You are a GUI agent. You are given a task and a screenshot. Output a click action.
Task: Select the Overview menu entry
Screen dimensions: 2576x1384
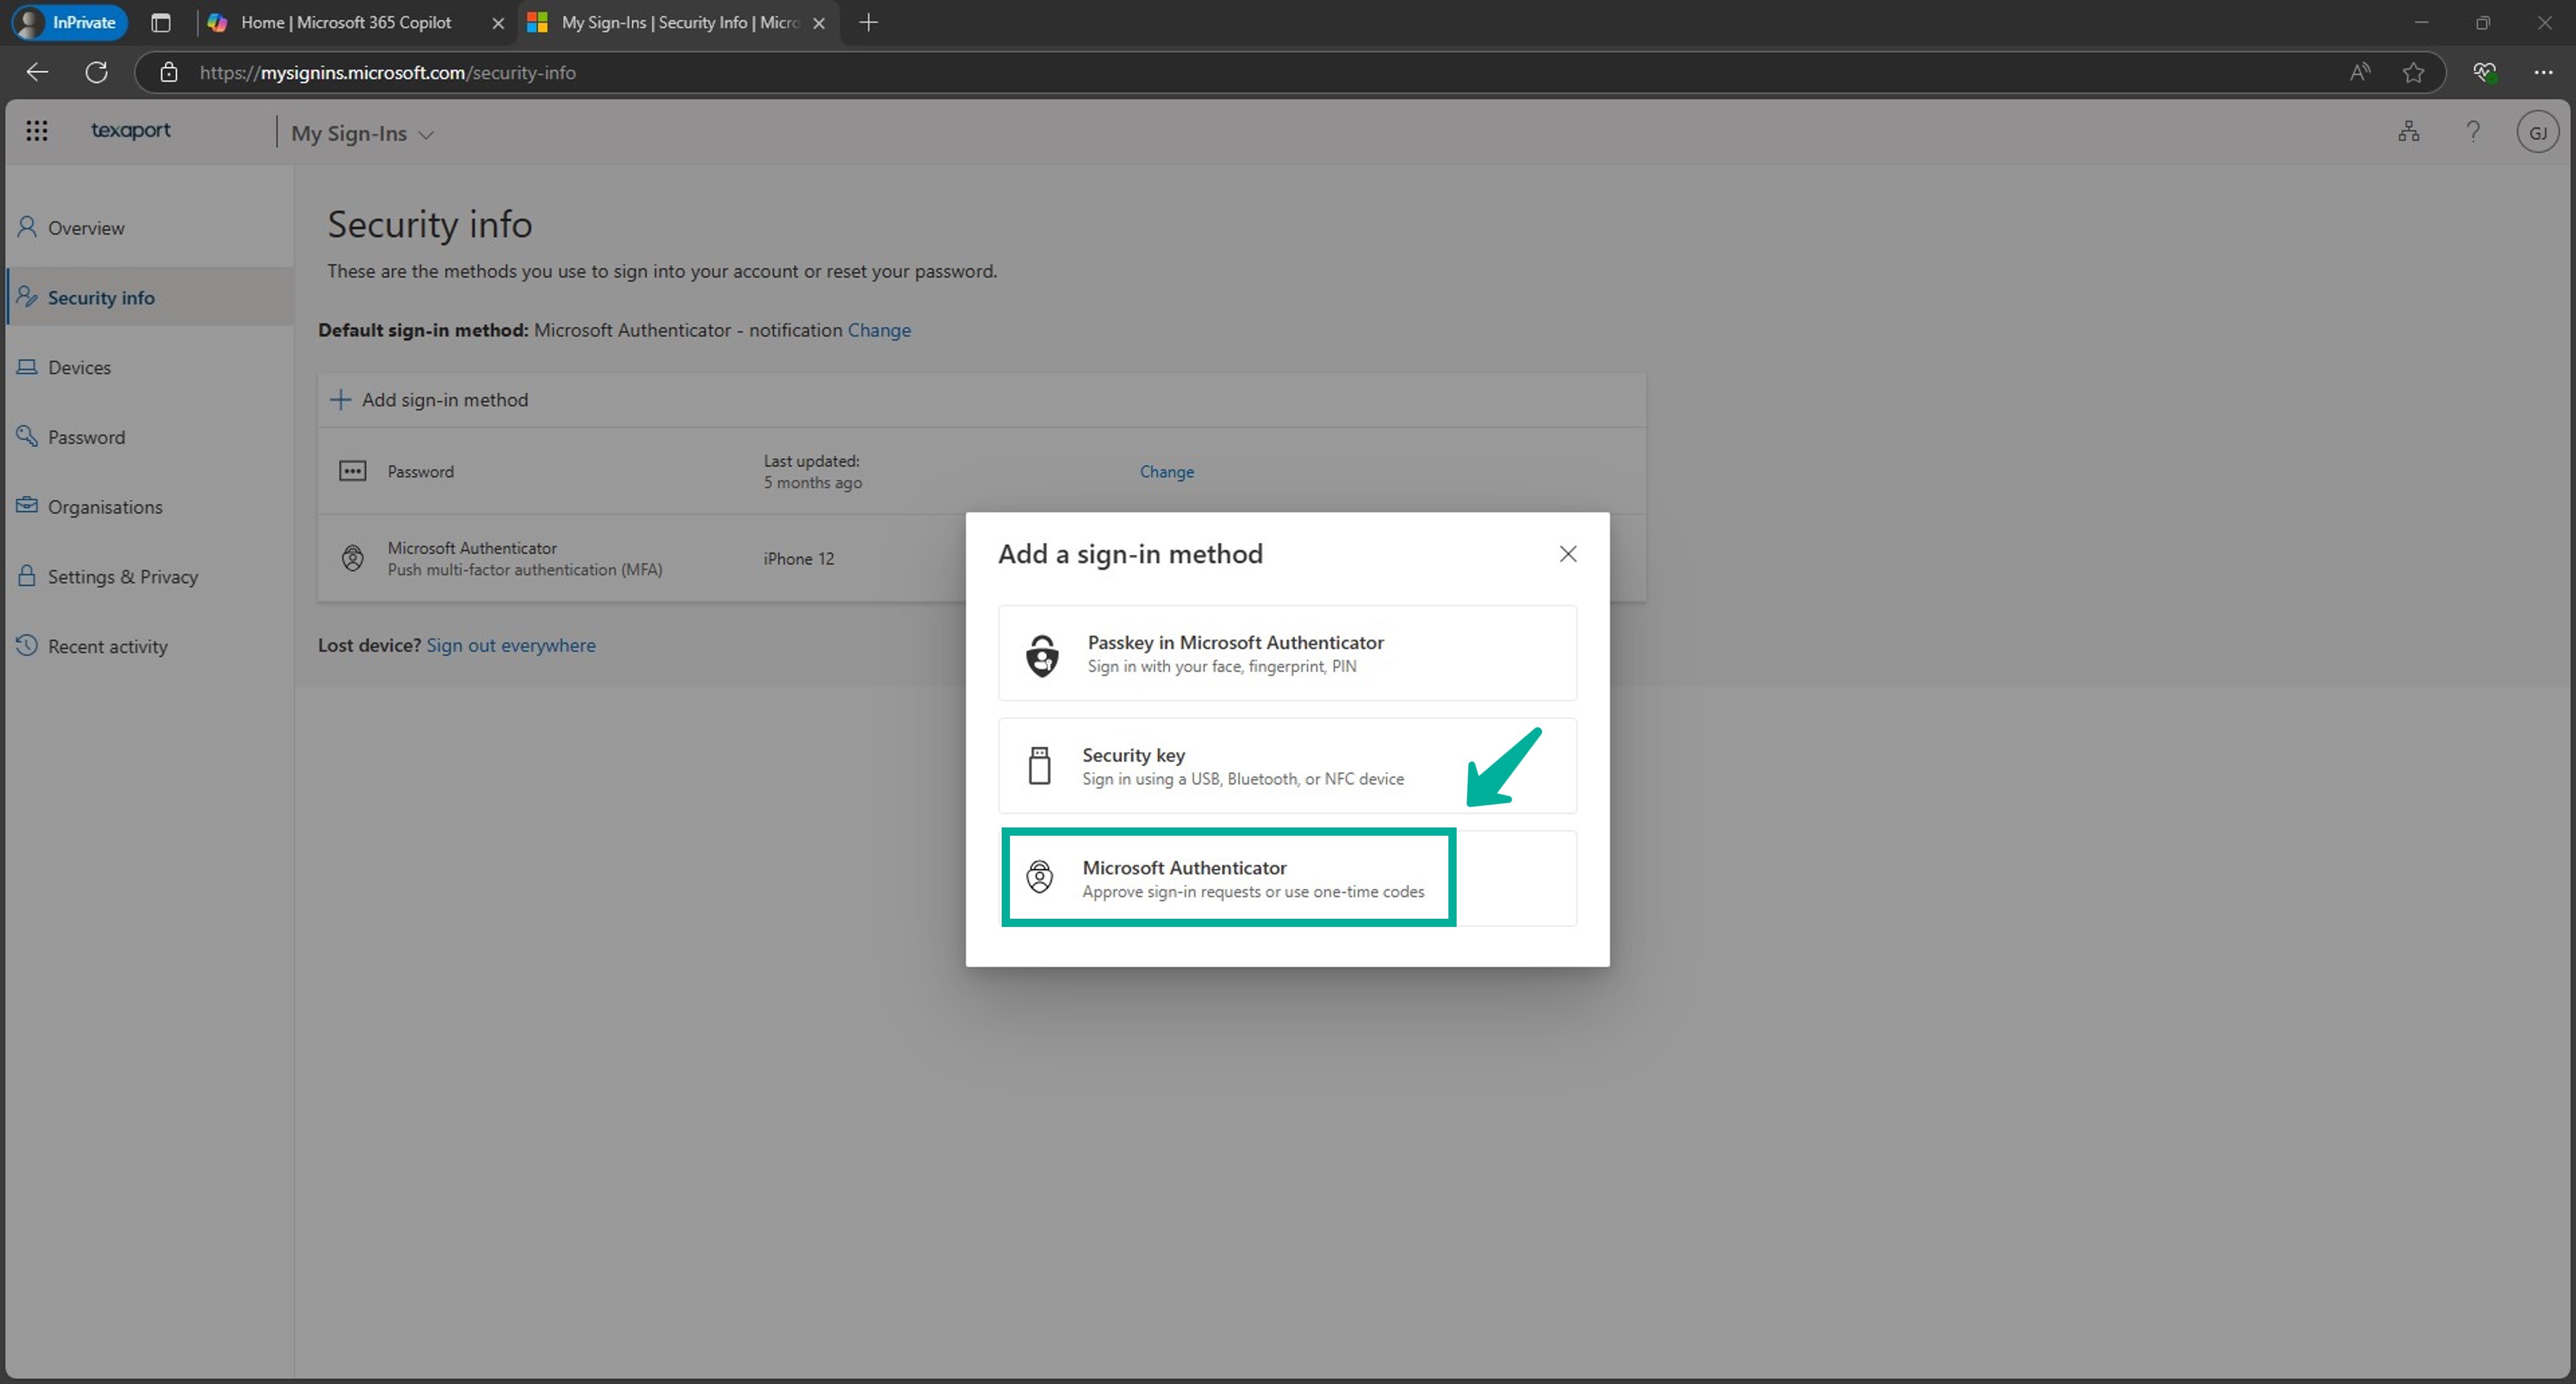[x=86, y=228]
